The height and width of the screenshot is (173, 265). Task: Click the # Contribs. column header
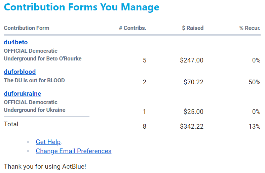pyautogui.click(x=132, y=28)
